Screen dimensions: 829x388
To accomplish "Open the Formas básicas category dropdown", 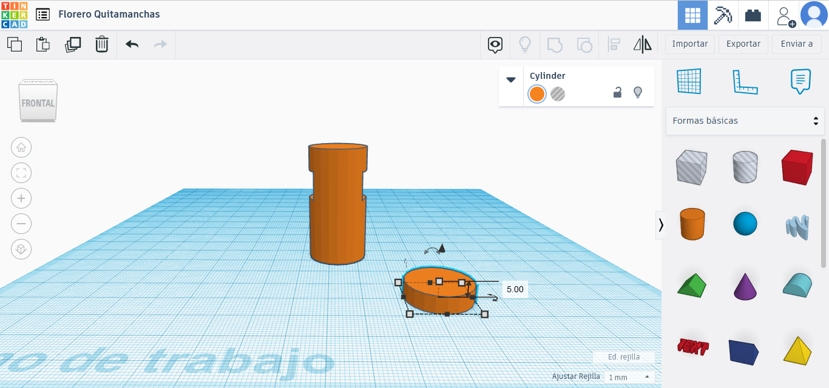I will tap(745, 121).
